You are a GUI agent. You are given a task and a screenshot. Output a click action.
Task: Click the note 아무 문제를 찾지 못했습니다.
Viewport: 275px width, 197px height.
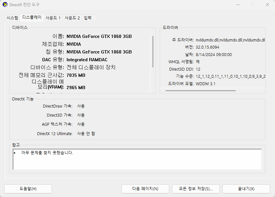[47, 153]
